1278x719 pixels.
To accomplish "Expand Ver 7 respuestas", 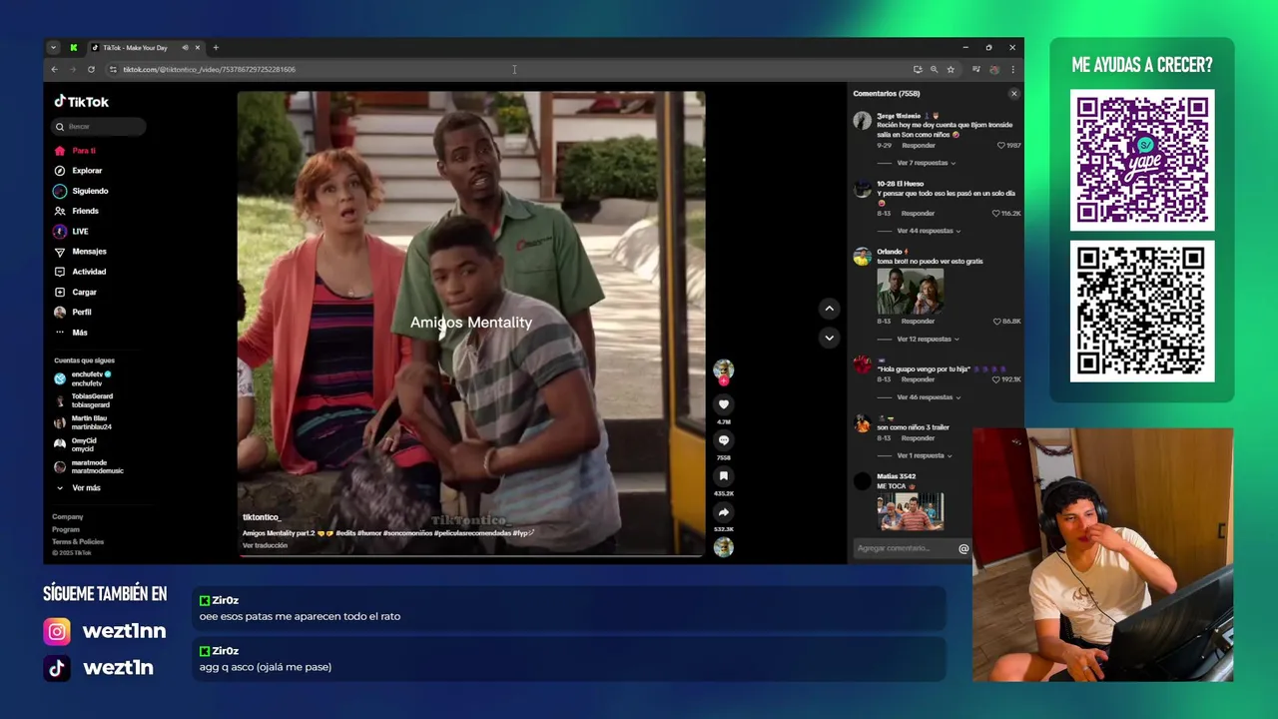I will click(926, 163).
